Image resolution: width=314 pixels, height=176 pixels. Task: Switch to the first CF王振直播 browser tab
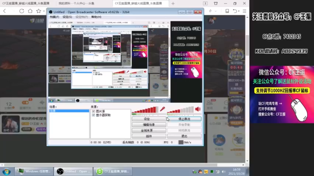point(26,4)
